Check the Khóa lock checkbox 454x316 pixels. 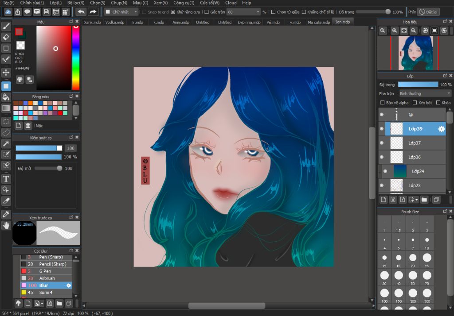pos(438,103)
